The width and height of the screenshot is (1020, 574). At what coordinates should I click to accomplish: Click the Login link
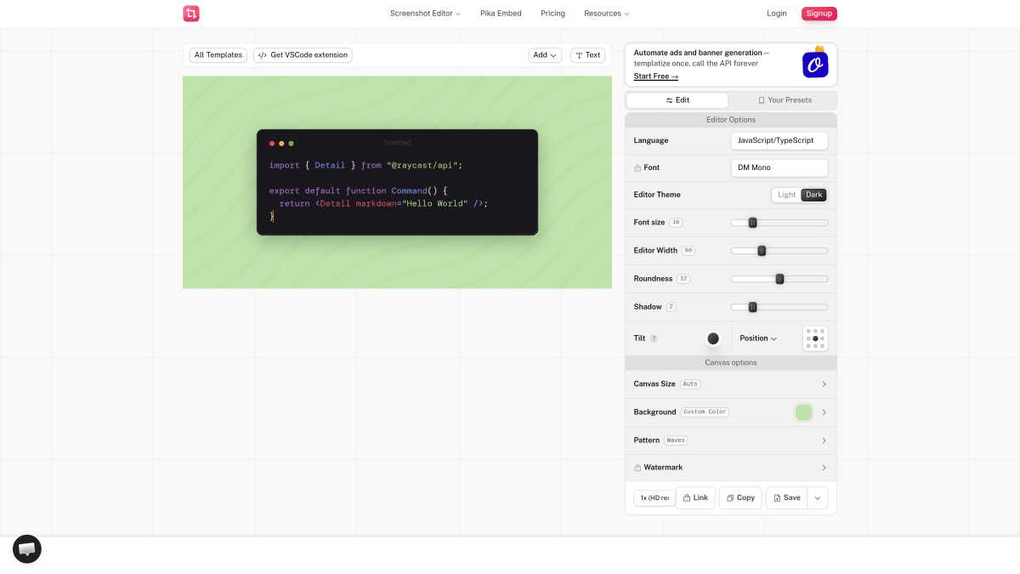(777, 14)
